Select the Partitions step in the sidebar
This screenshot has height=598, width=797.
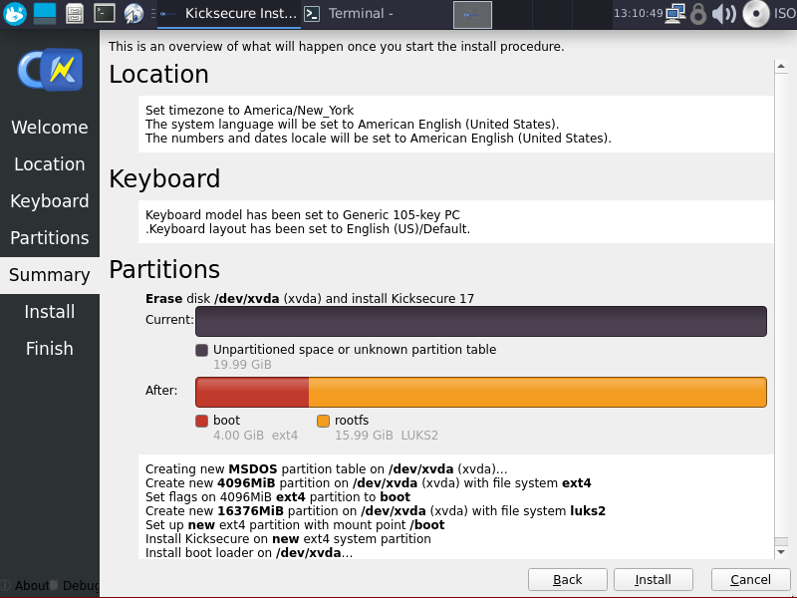click(50, 238)
